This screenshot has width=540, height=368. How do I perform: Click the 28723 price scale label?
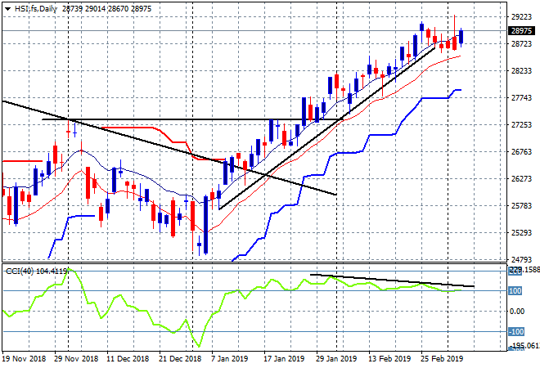[521, 43]
